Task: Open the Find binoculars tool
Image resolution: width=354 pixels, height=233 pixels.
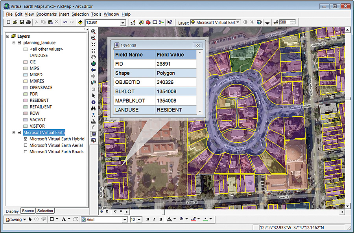Action: 93,108
